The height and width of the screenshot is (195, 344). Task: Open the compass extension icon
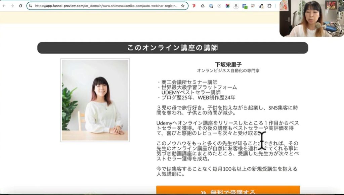pos(219,6)
